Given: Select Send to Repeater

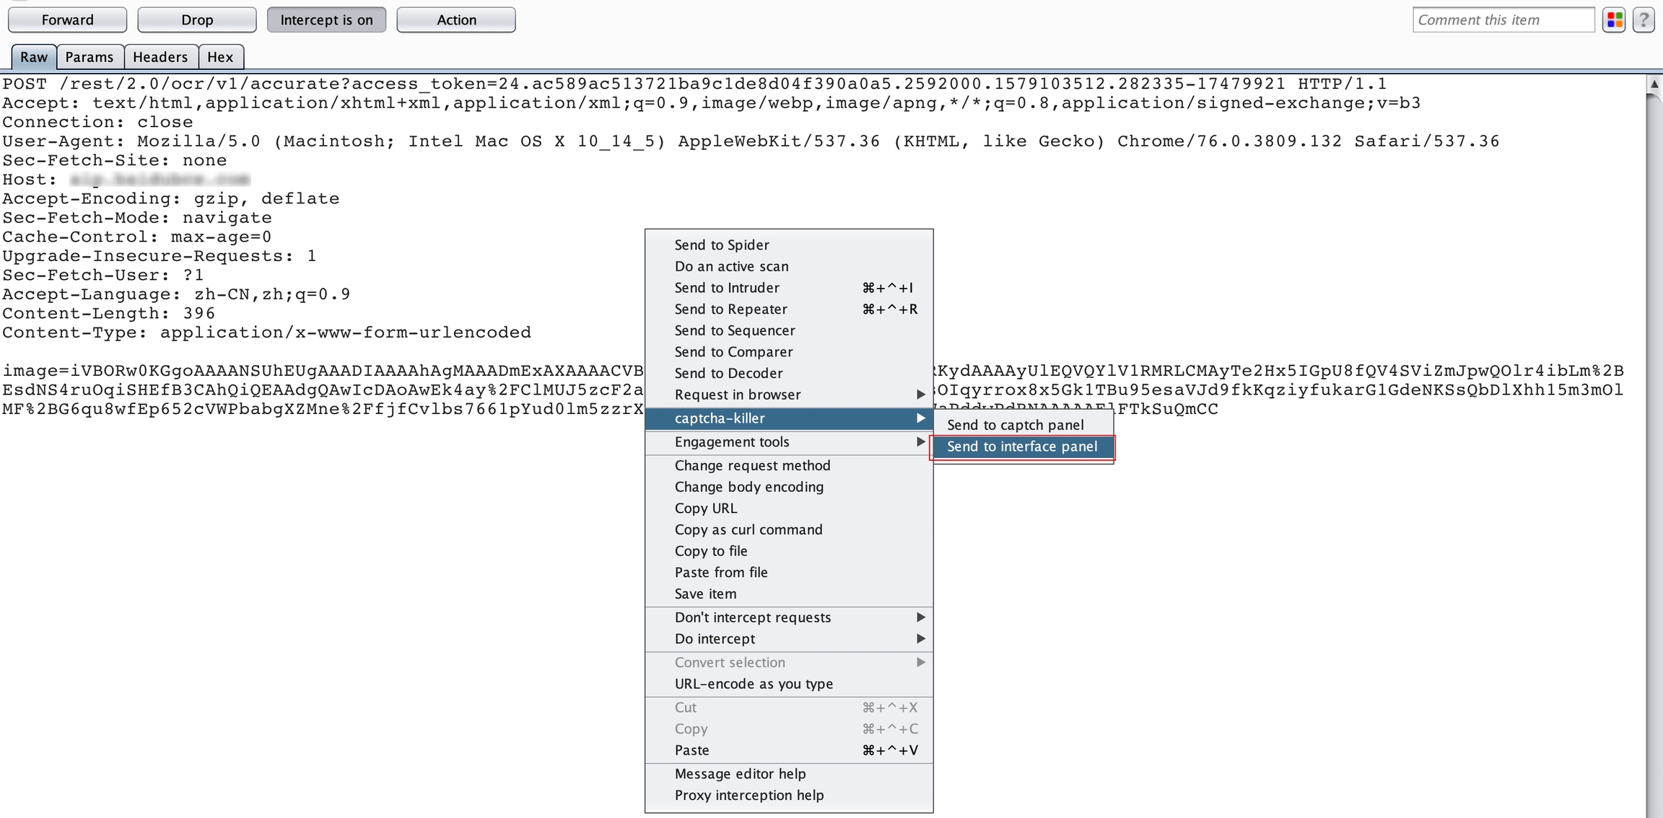Looking at the screenshot, I should (730, 309).
